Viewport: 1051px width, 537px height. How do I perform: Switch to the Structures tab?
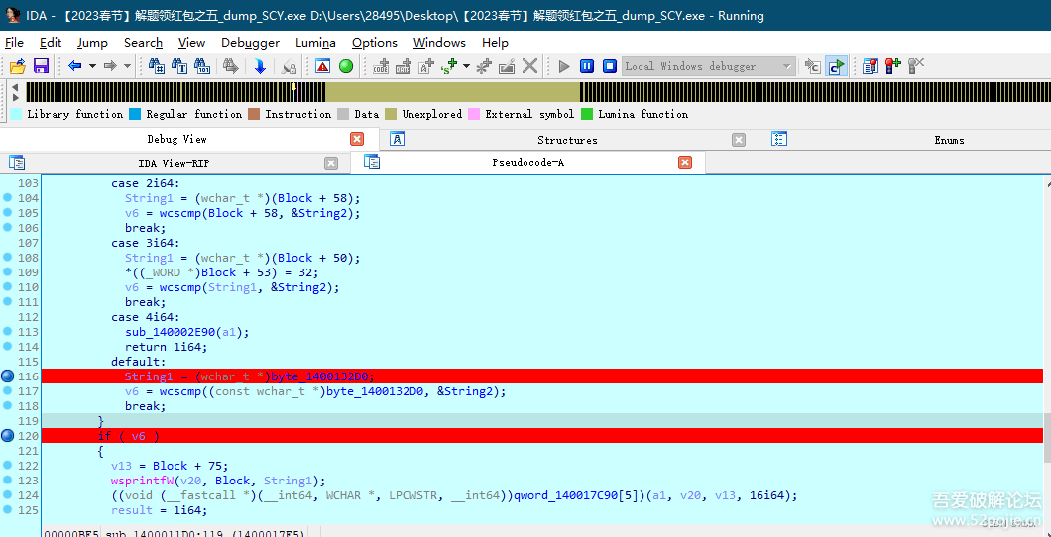[567, 140]
